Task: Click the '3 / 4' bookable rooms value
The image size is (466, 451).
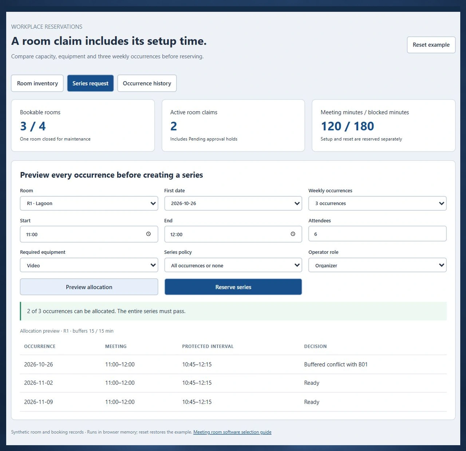Action: coord(33,126)
